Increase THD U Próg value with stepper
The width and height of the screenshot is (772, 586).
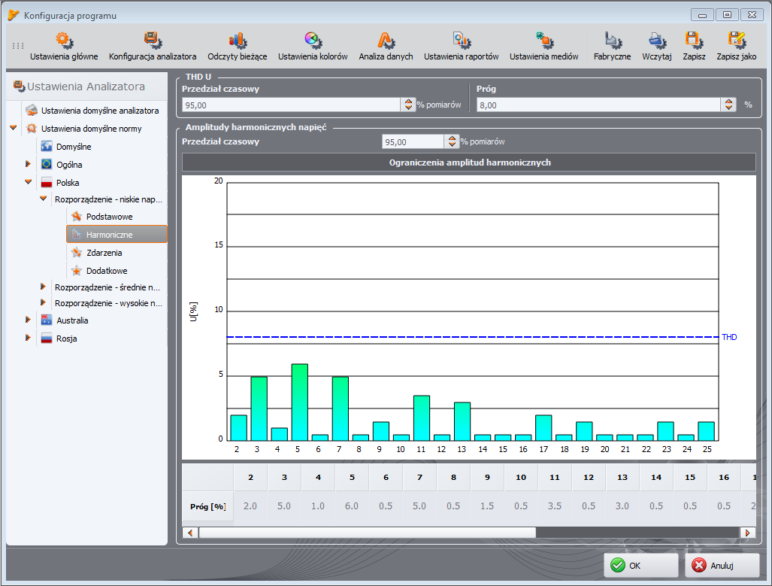click(728, 102)
